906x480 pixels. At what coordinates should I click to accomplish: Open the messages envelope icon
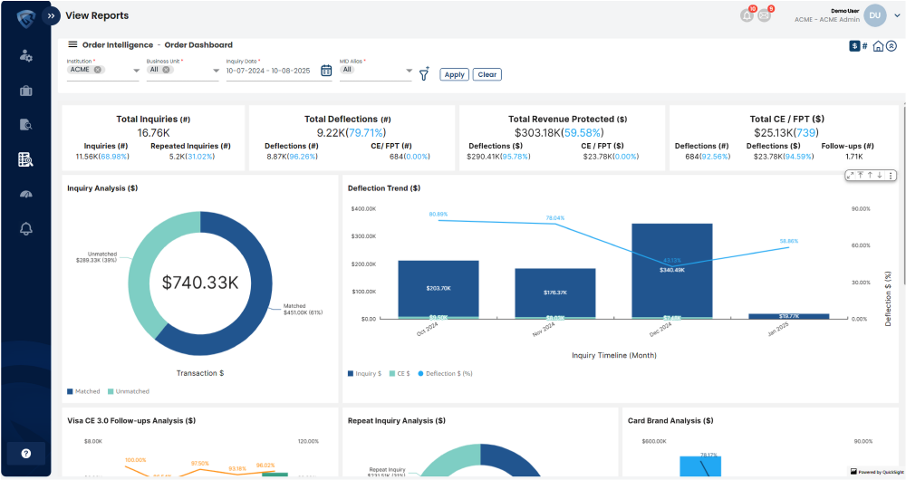point(764,15)
